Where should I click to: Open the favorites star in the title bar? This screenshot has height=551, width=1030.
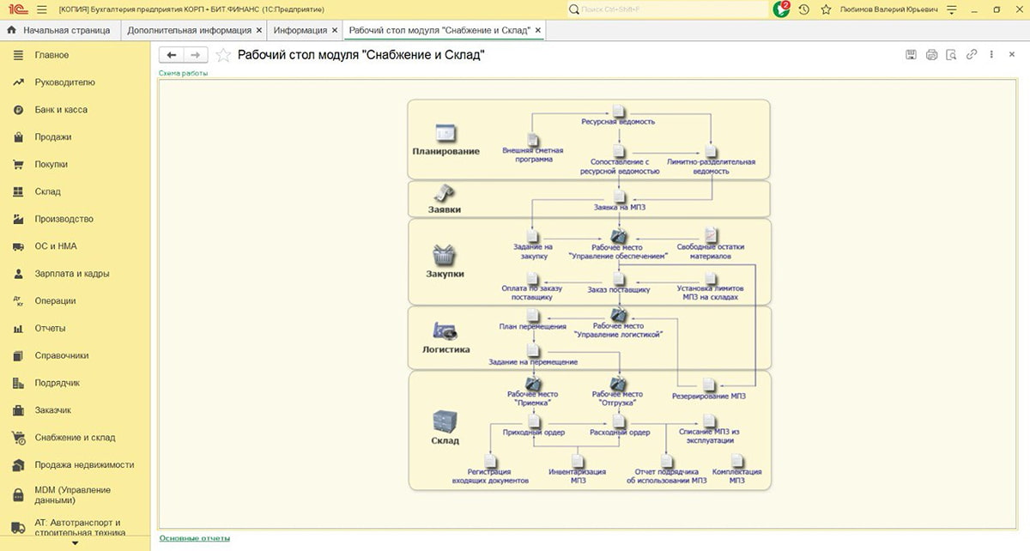pos(826,9)
